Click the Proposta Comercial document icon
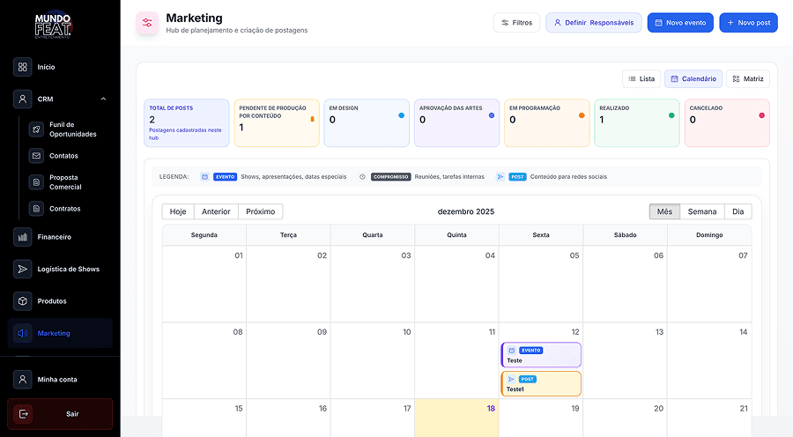The width and height of the screenshot is (793, 437). pos(36,182)
